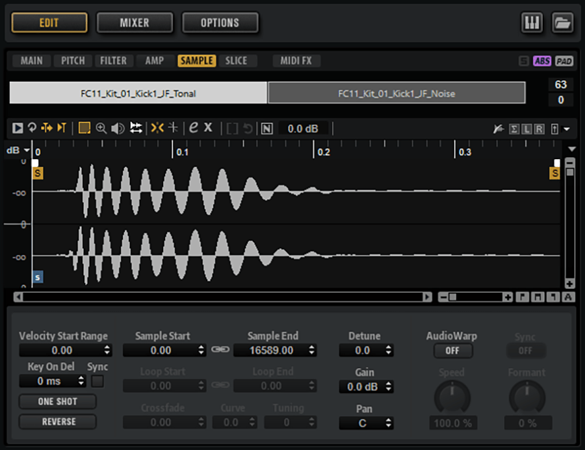Toggle the left channel L button

526,129
